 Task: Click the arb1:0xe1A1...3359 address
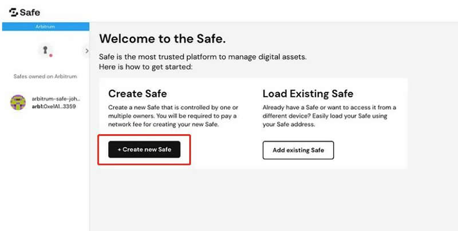pyautogui.click(x=54, y=106)
